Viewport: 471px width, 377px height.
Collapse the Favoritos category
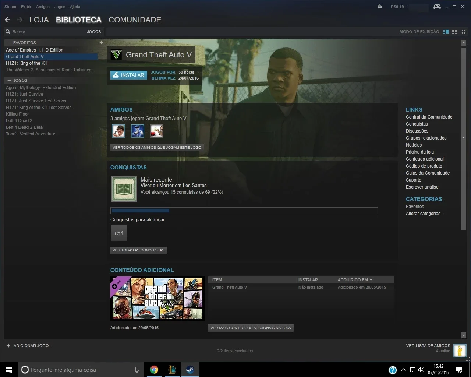tap(9, 43)
